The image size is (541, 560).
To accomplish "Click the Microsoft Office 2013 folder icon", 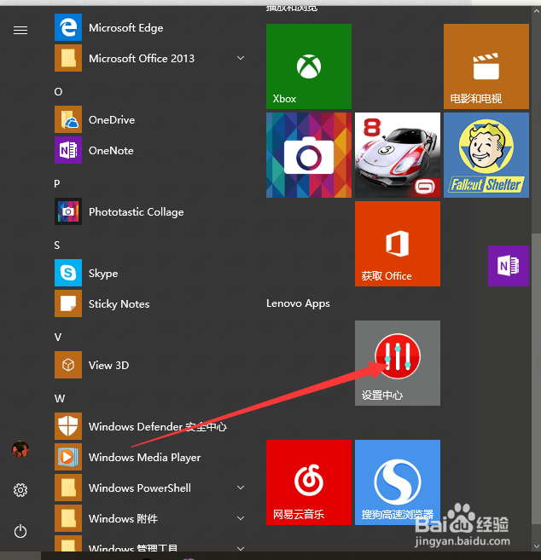I will [68, 58].
